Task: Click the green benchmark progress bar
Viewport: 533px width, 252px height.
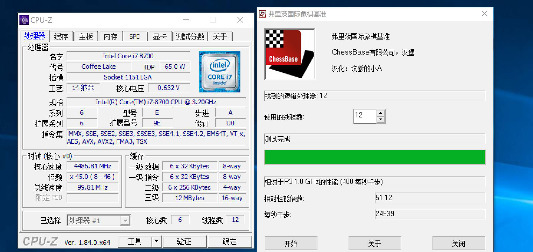Action: [375, 157]
